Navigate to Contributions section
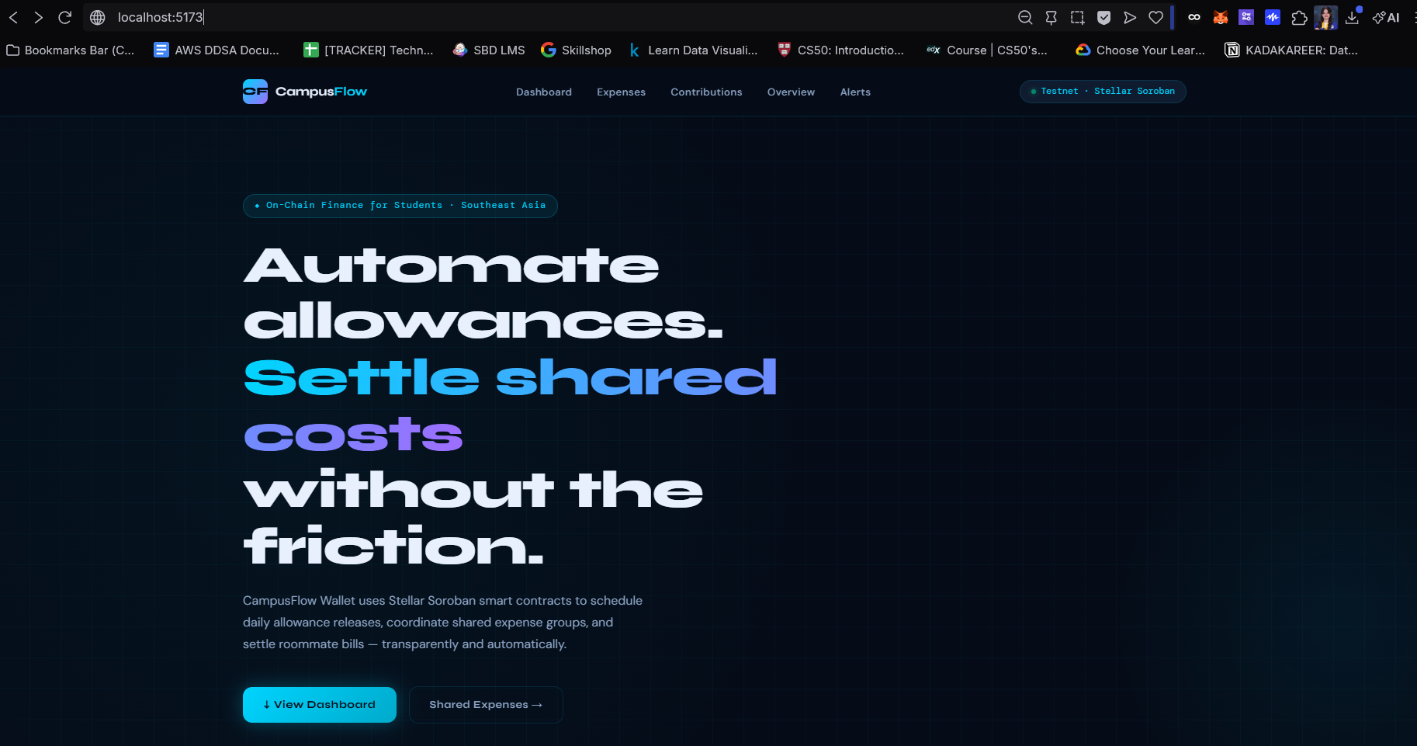1417x746 pixels. pyautogui.click(x=706, y=92)
